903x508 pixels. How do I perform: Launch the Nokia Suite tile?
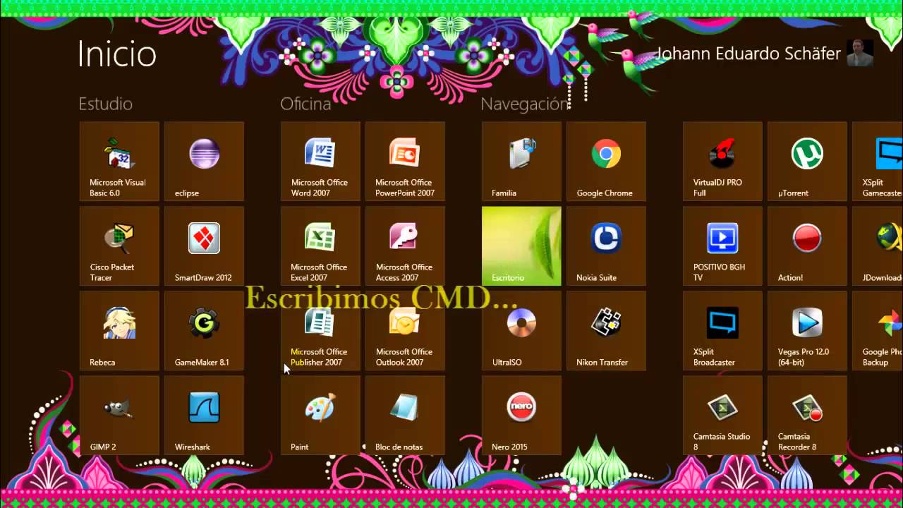(x=606, y=246)
